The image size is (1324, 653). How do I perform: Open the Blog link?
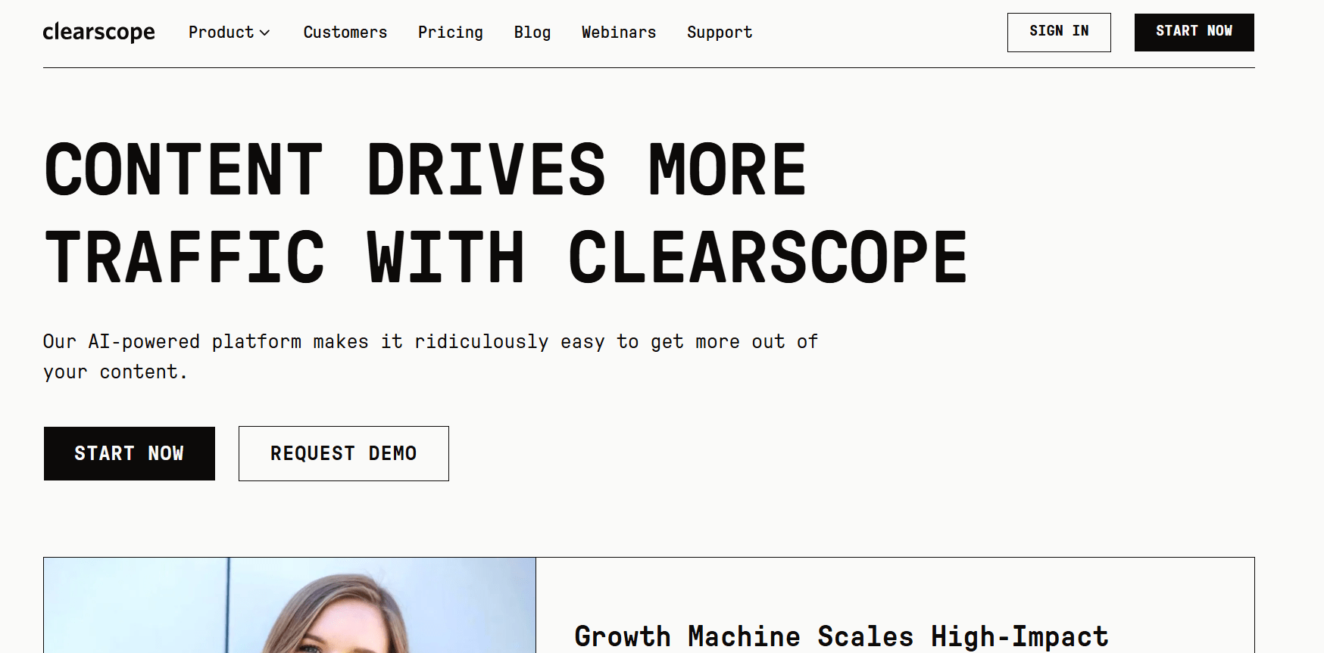coord(532,33)
